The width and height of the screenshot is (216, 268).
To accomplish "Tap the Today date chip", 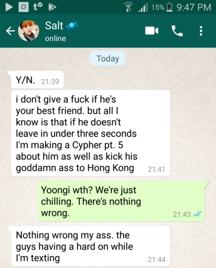I will 108,58.
